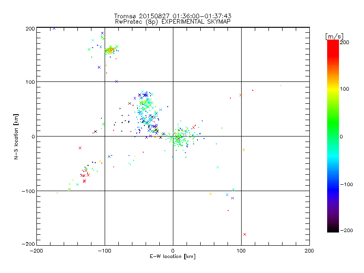Click the lone red X marker in the lower-right quadrant
Image resolution: width=364 pixels, height=273 pixels.
245,234
